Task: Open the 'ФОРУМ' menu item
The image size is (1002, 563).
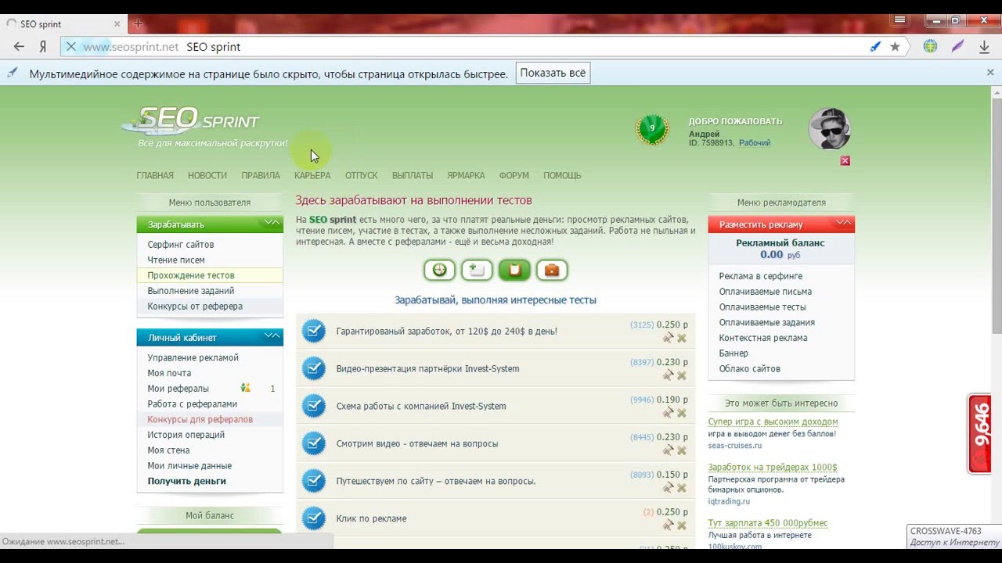Action: coord(514,175)
